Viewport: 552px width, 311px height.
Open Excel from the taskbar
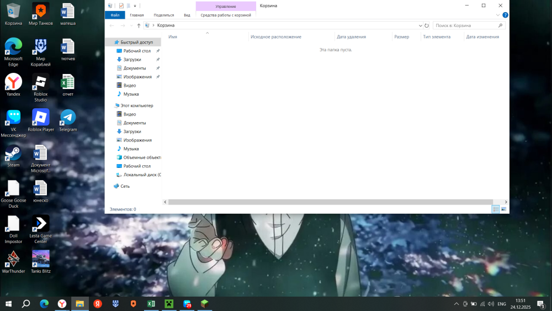[151, 304]
